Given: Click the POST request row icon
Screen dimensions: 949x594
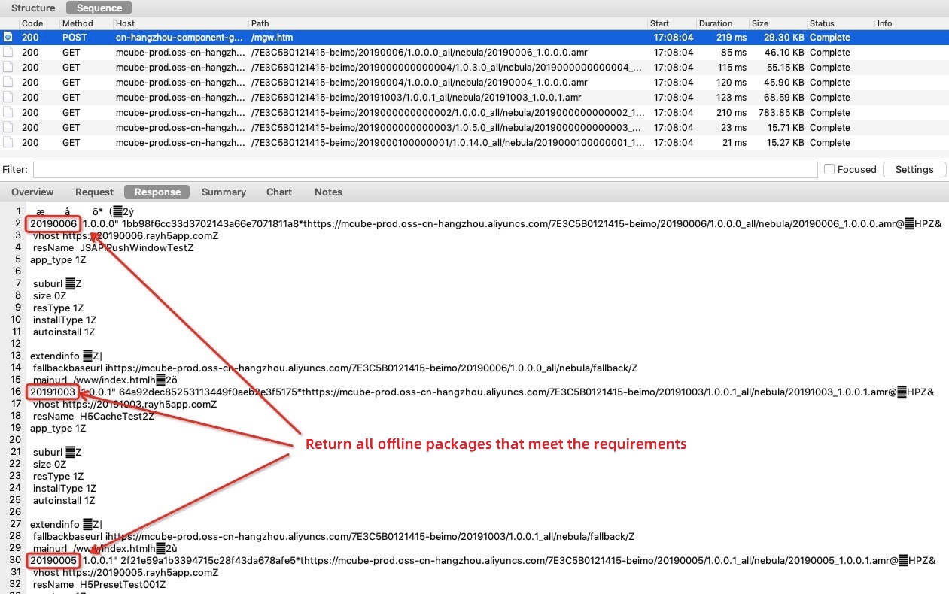Looking at the screenshot, I should [8, 37].
